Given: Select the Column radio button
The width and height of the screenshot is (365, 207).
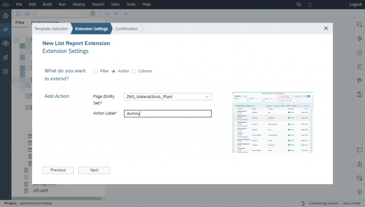Looking at the screenshot, I should click(134, 71).
